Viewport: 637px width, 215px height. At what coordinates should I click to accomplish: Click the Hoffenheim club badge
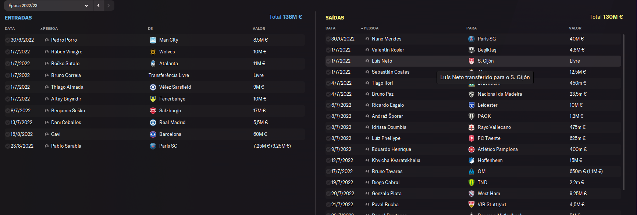471,161
